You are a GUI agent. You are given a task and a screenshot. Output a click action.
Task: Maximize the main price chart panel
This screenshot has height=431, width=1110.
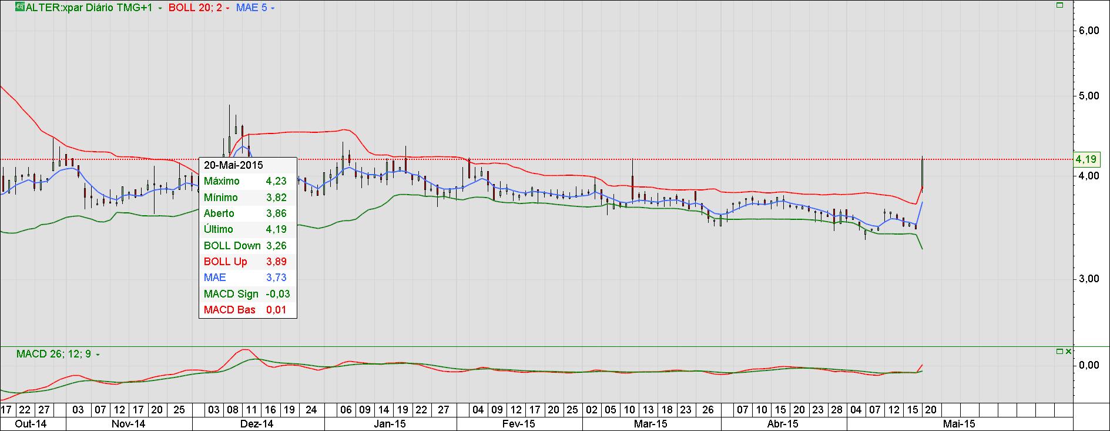[x=1060, y=5]
